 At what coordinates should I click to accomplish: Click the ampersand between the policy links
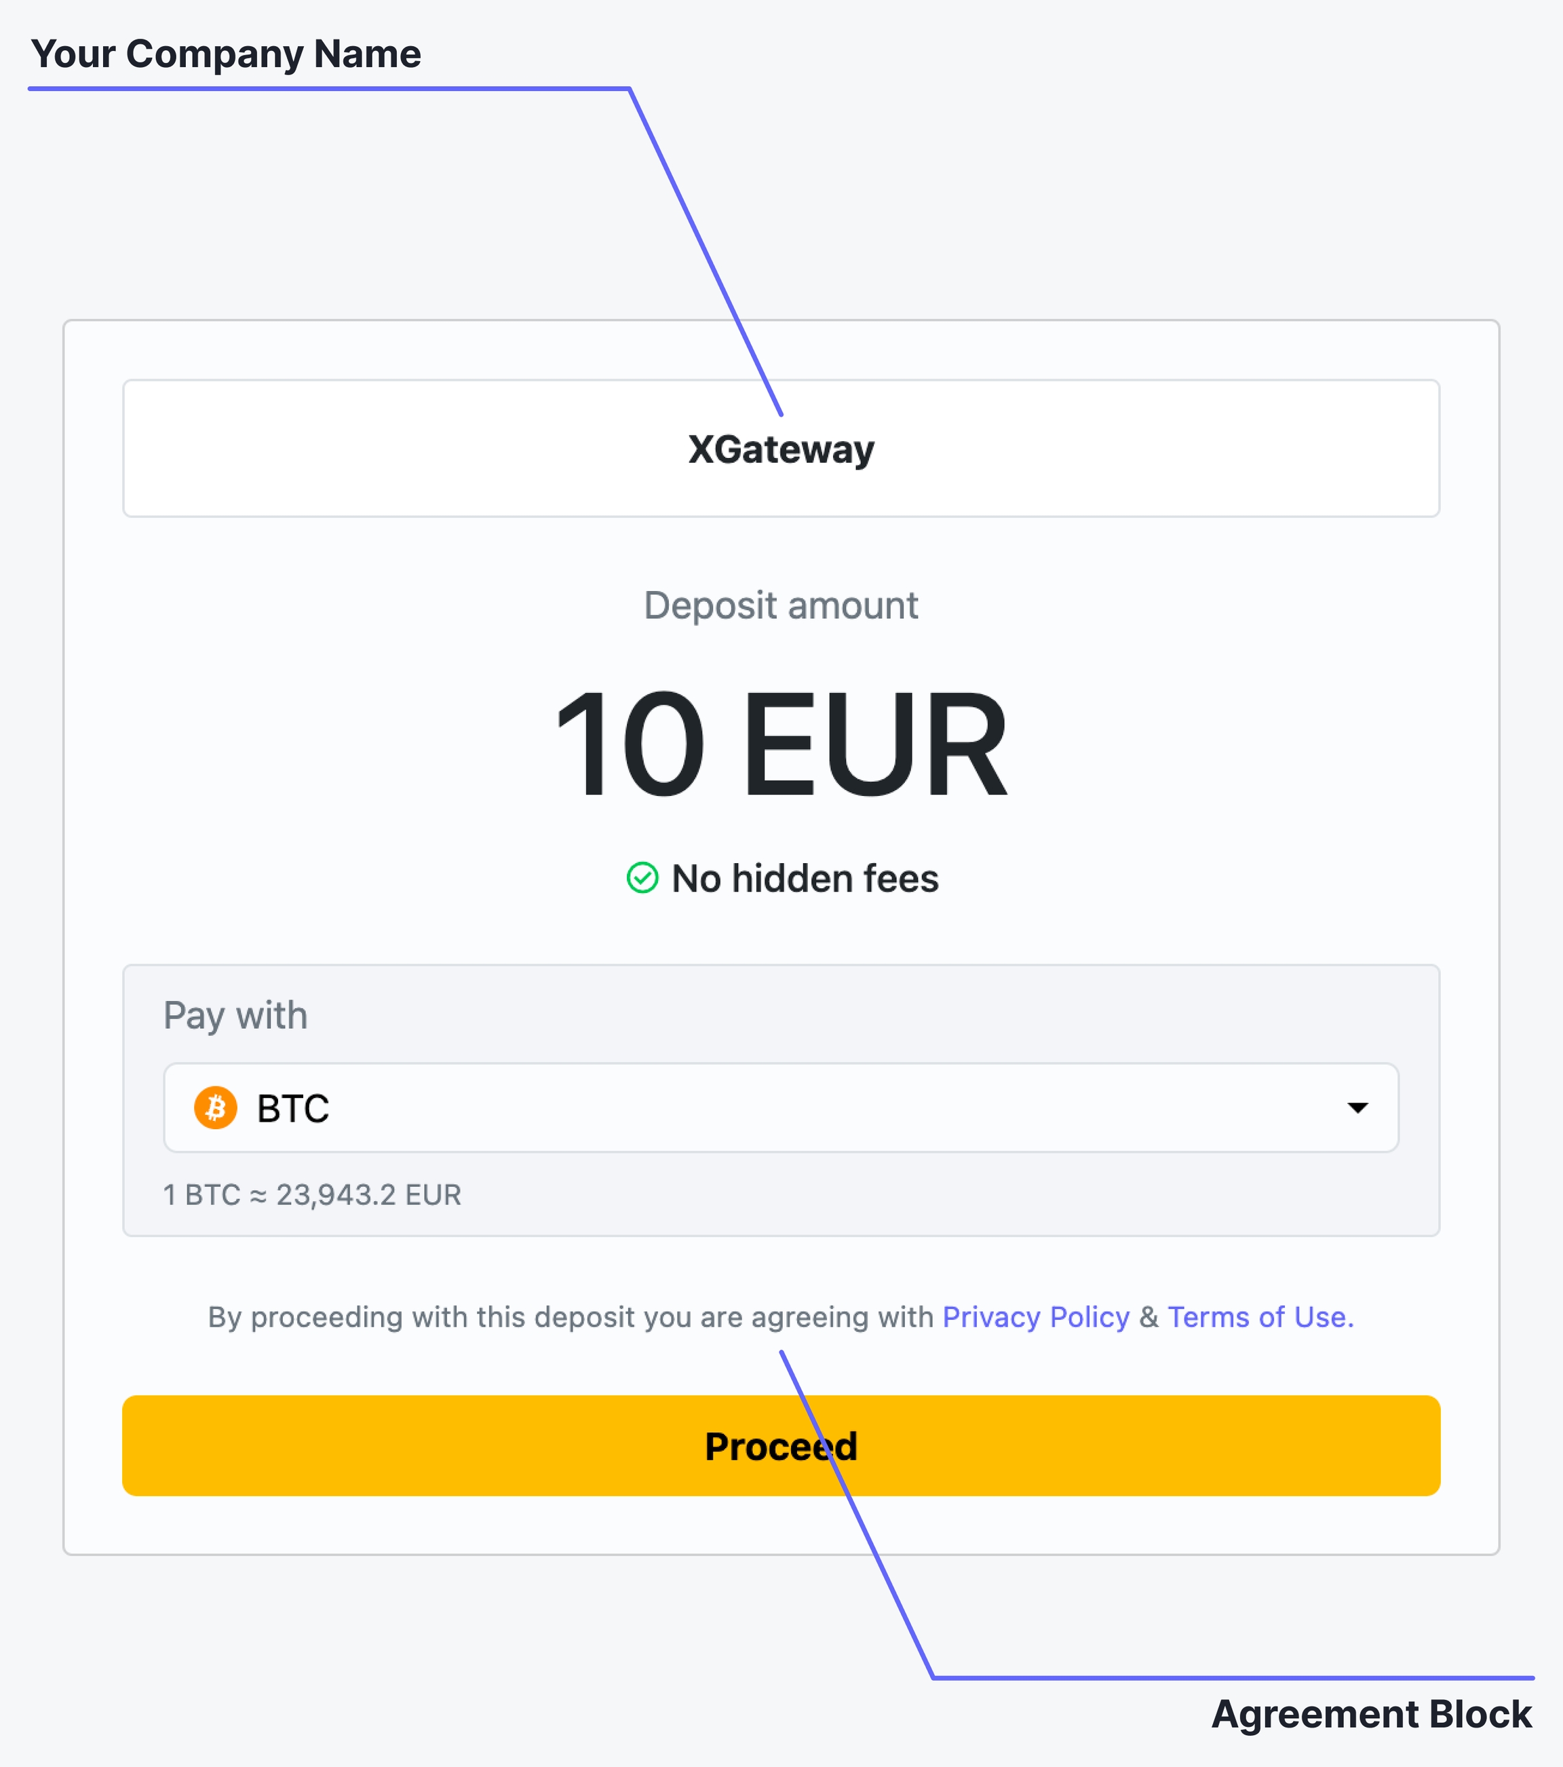click(1149, 1316)
